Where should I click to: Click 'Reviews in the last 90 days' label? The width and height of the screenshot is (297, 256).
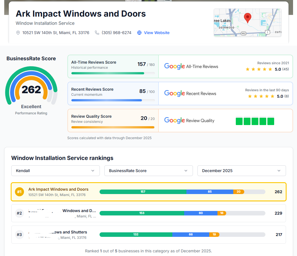click(x=267, y=90)
